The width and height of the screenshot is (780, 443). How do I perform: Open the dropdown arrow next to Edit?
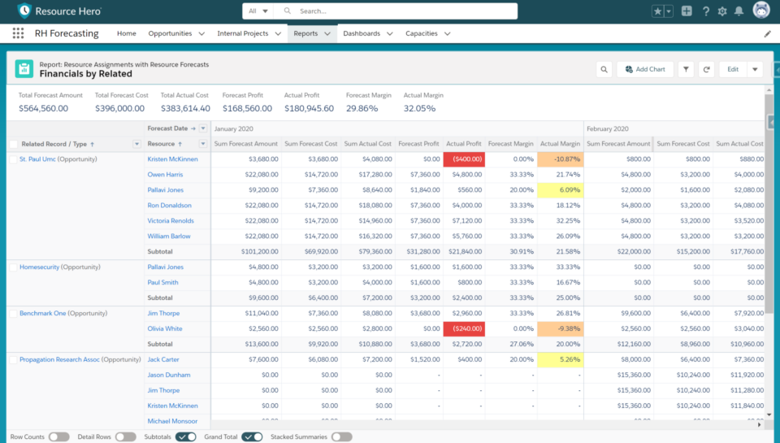[755, 69]
